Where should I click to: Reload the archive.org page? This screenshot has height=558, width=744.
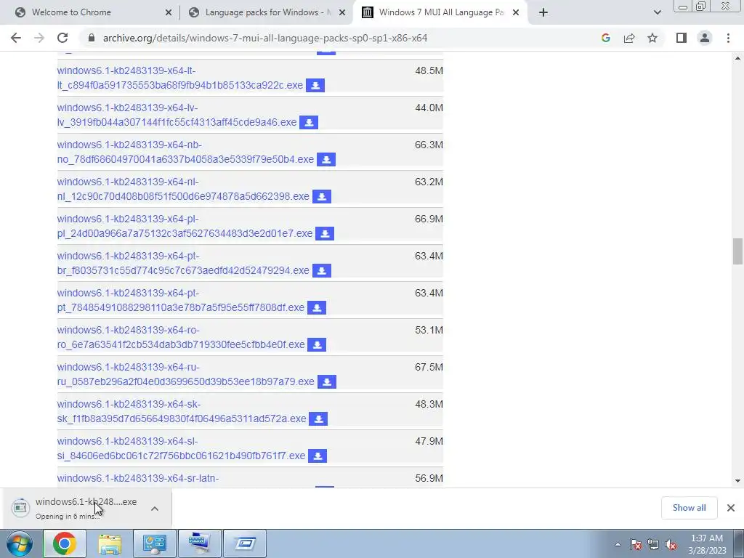click(62, 38)
